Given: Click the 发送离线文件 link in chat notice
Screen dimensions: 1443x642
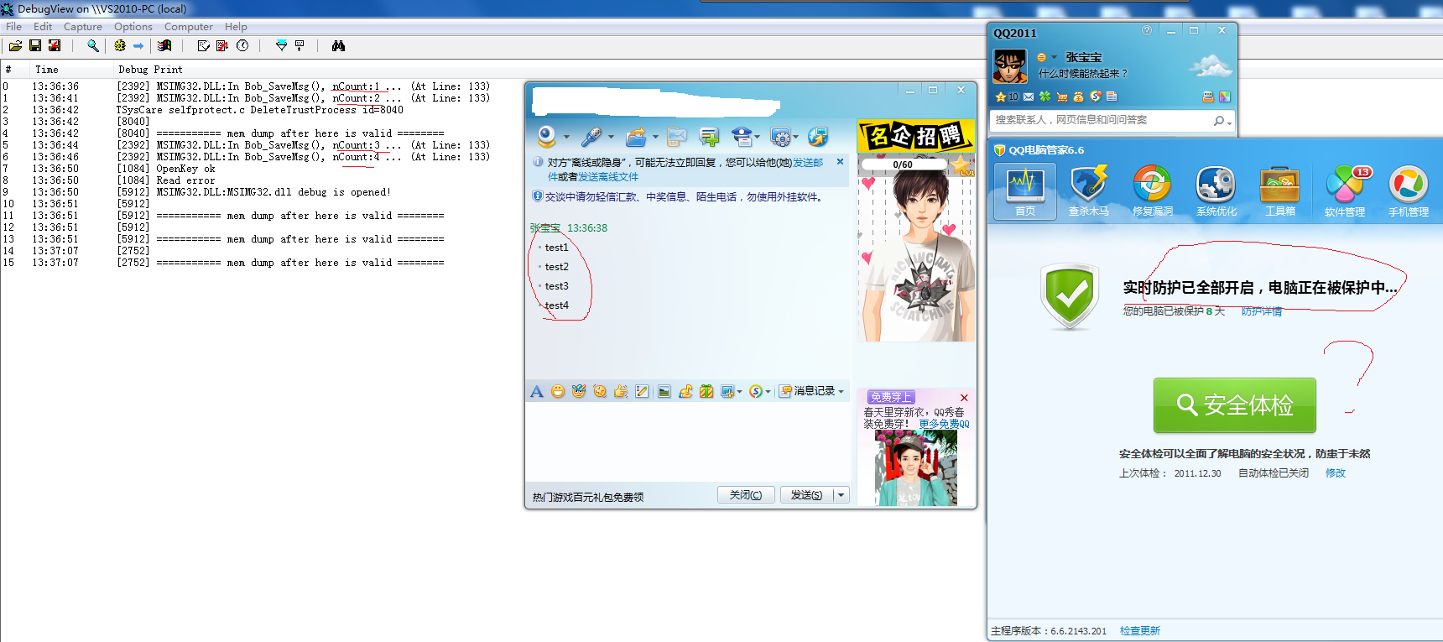Looking at the screenshot, I should (x=608, y=177).
